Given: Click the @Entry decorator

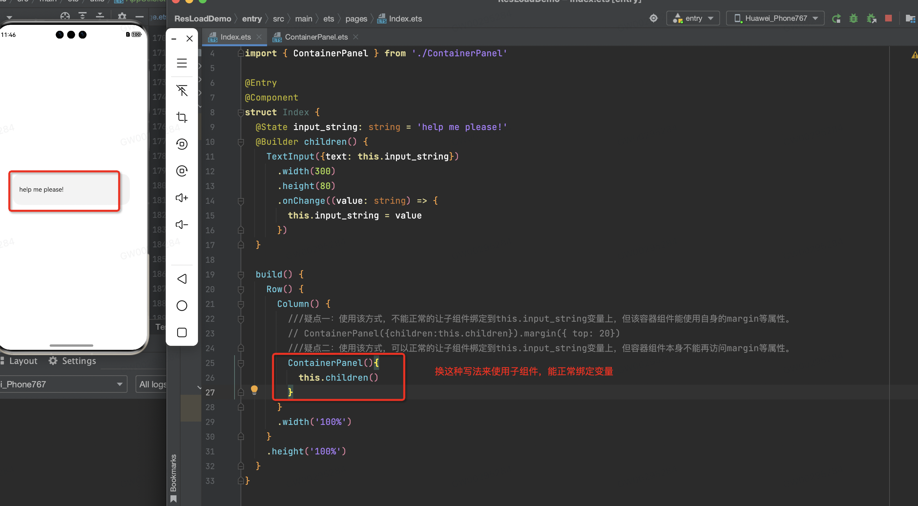Looking at the screenshot, I should pyautogui.click(x=260, y=83).
